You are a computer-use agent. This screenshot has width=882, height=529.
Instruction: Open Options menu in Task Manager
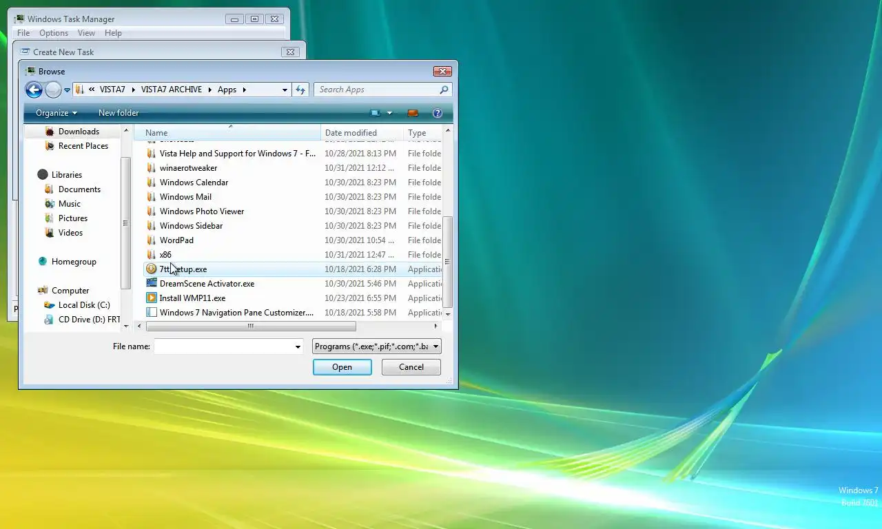tap(54, 33)
